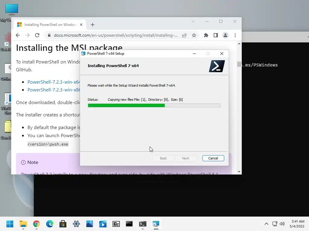Select the Installing PowerShell on Windows tab

50,25
